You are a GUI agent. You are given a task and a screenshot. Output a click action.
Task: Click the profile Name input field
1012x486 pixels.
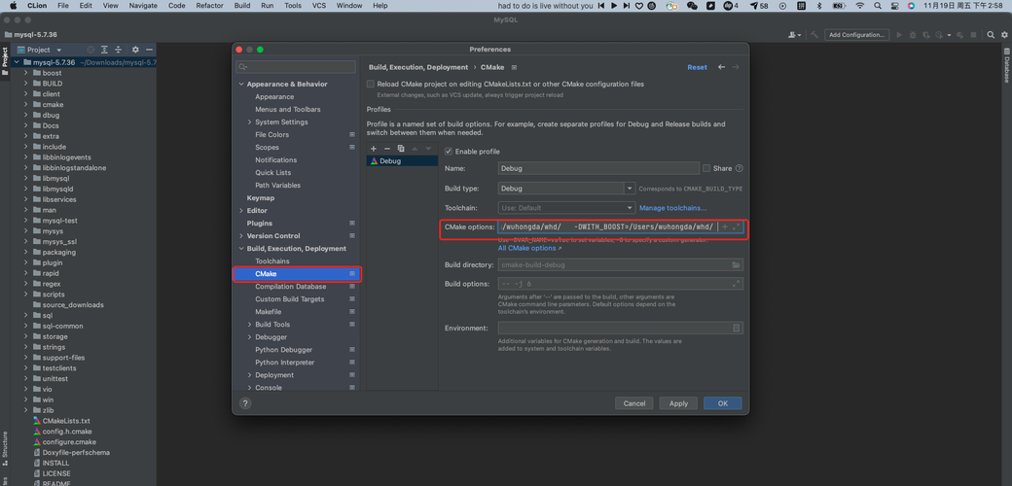(x=599, y=168)
